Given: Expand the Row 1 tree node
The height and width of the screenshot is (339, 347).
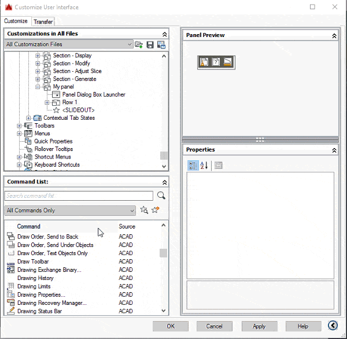Looking at the screenshot, I should [47, 102].
